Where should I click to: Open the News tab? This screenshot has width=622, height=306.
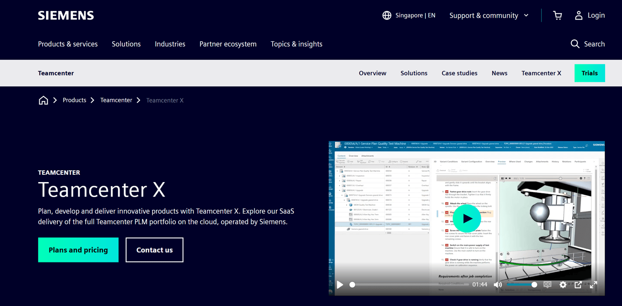500,73
